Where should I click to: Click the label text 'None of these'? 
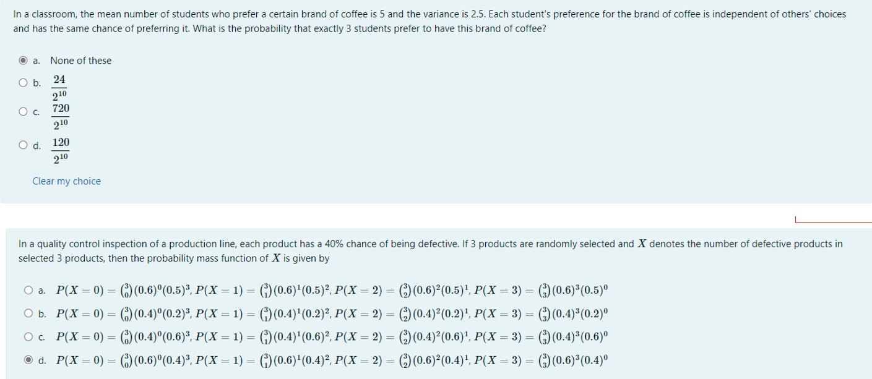(x=80, y=61)
